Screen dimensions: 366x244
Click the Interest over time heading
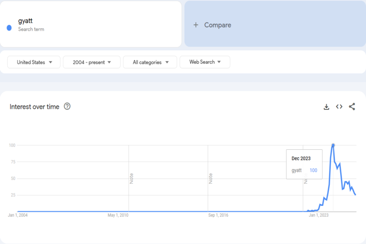(x=34, y=107)
